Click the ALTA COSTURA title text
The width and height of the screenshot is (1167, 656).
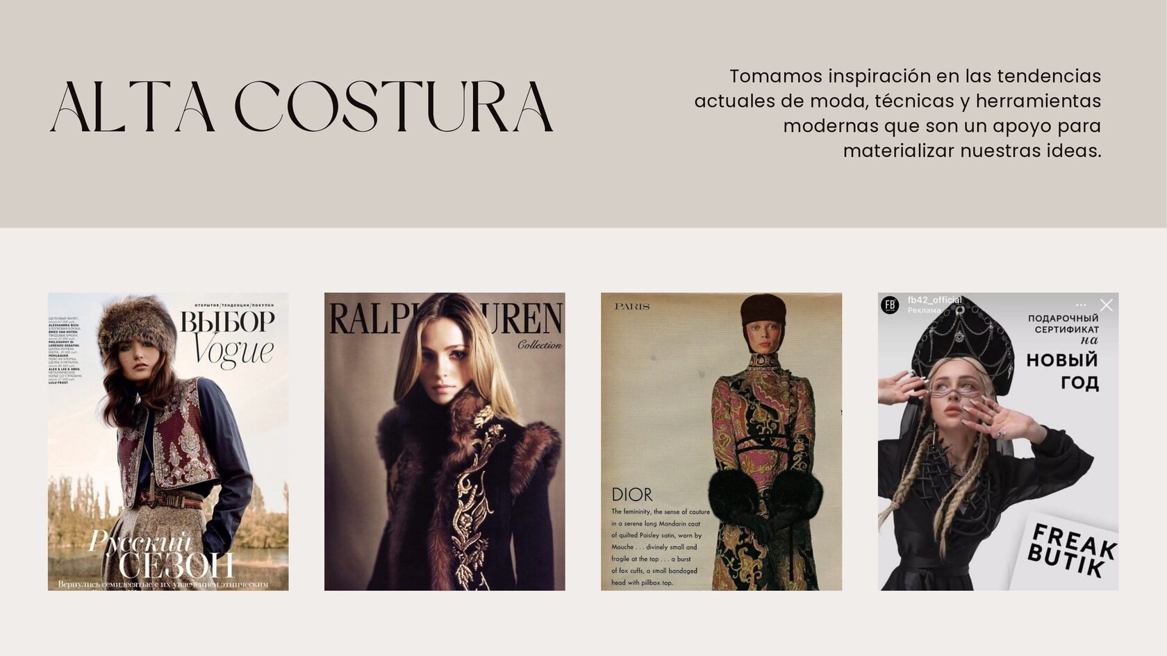(302, 106)
